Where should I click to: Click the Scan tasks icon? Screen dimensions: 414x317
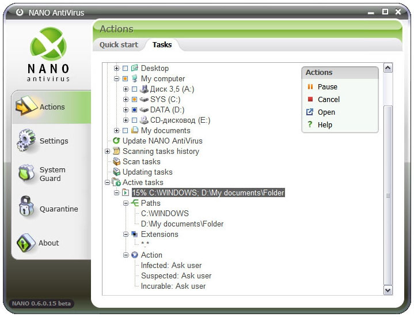116,161
